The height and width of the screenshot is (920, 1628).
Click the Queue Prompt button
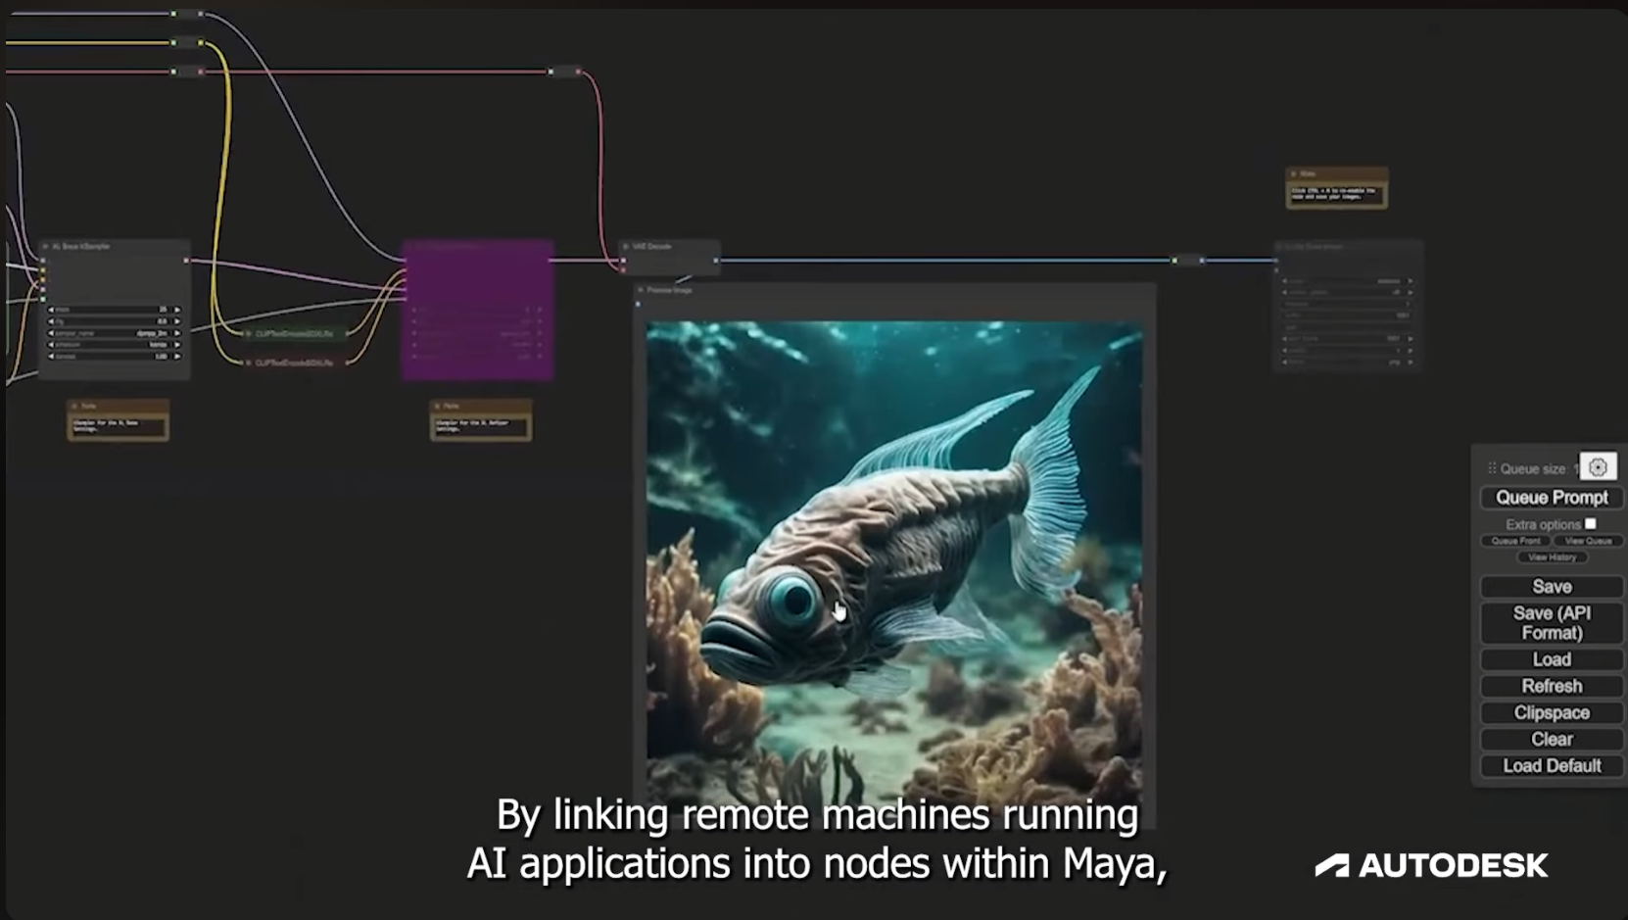tap(1551, 498)
